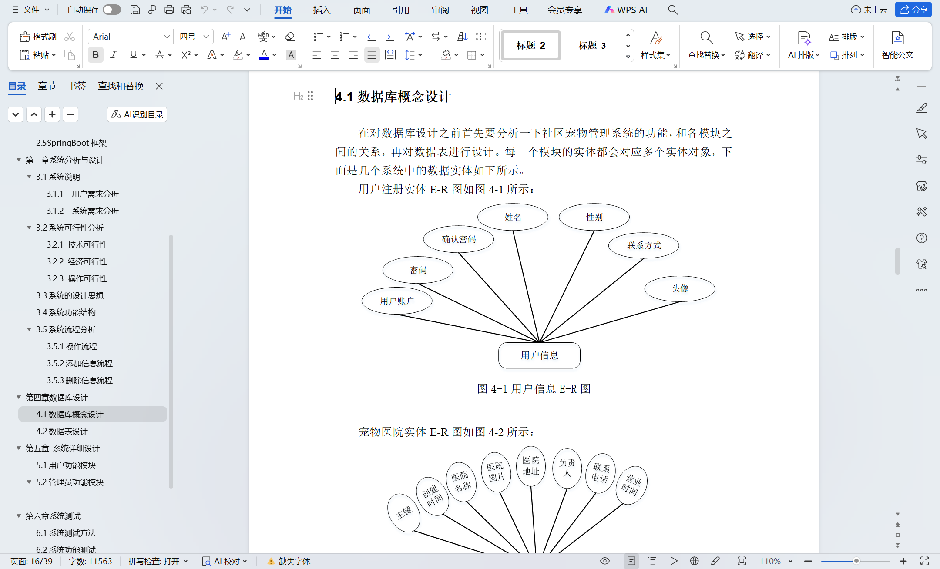Screen dimensions: 940x569
Task: Switch to the 章节 panel tab
Action: (47, 86)
